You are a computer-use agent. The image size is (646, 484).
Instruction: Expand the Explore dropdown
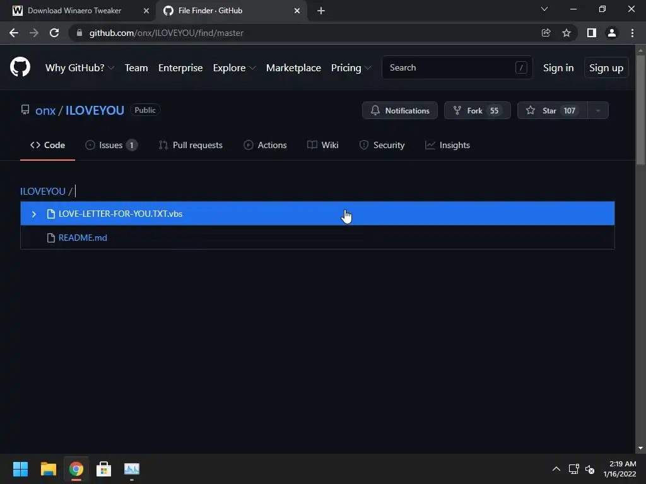[234, 68]
